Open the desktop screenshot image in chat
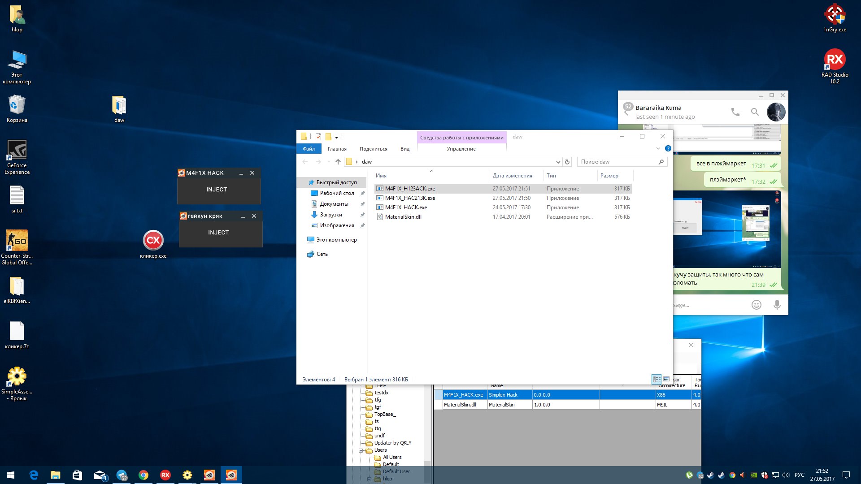The image size is (861, 484). point(727,229)
